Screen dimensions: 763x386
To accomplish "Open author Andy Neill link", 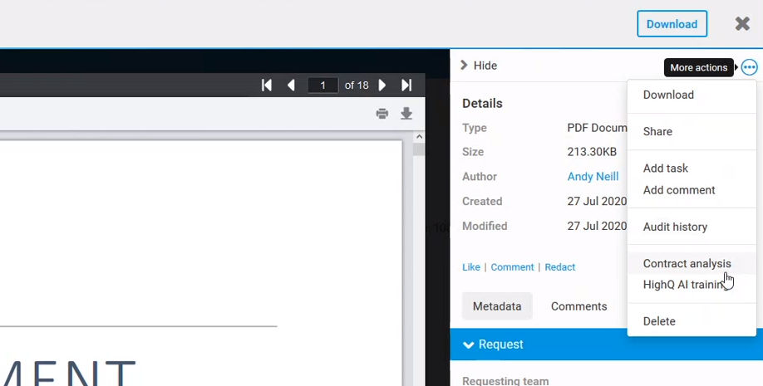I will point(593,177).
